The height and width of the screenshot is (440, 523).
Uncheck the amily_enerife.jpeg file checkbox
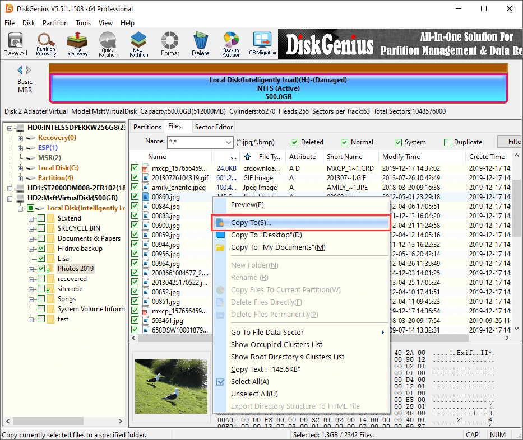tap(135, 187)
